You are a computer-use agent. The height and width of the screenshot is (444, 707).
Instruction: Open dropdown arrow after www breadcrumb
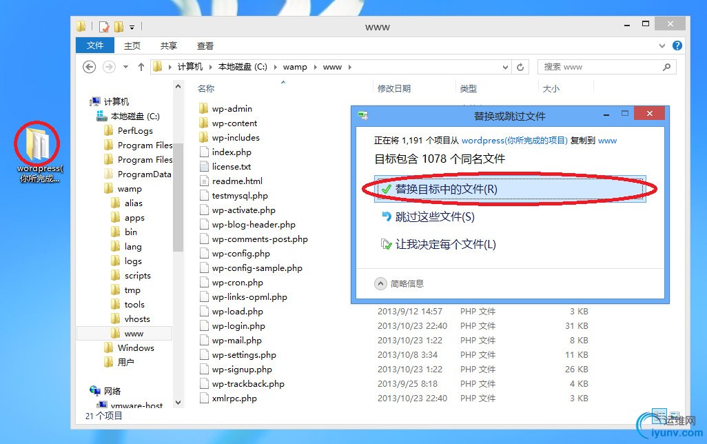pos(349,67)
